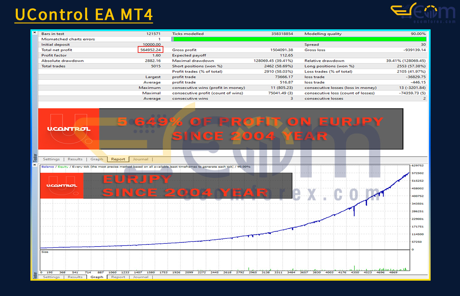
Task: Click the 'Short positions (won %)' label
Action: tap(197, 66)
